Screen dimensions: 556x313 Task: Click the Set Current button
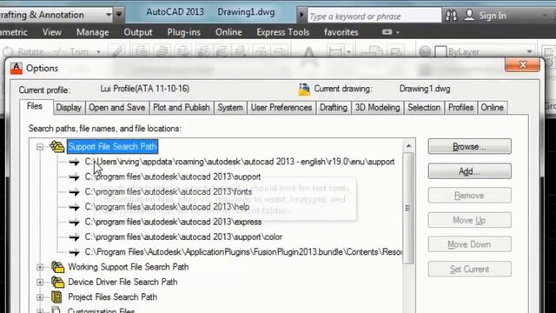click(469, 269)
